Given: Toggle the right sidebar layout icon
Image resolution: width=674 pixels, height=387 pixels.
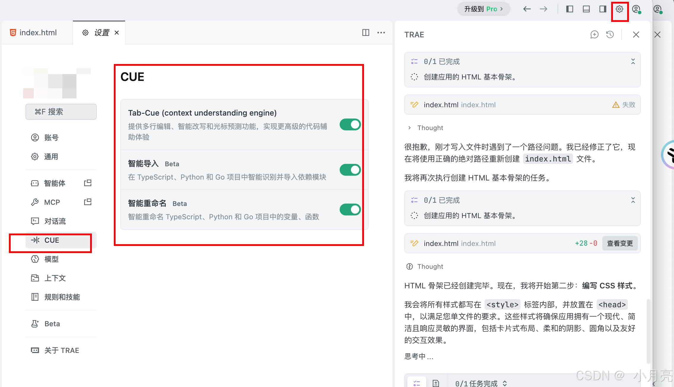Looking at the screenshot, I should tap(603, 9).
